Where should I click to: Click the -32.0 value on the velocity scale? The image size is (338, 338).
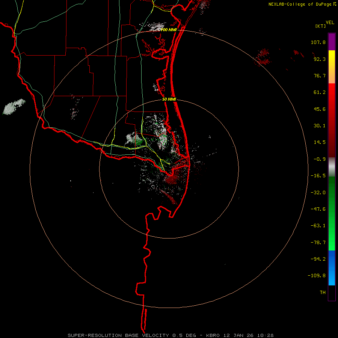(x=318, y=193)
